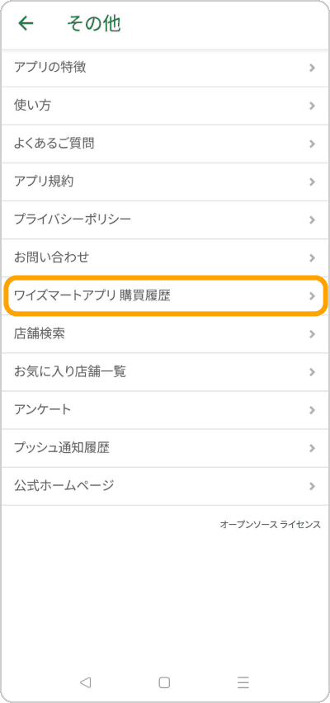
Task: Tap the chevron beside よくあるご質問
Action: 313,144
